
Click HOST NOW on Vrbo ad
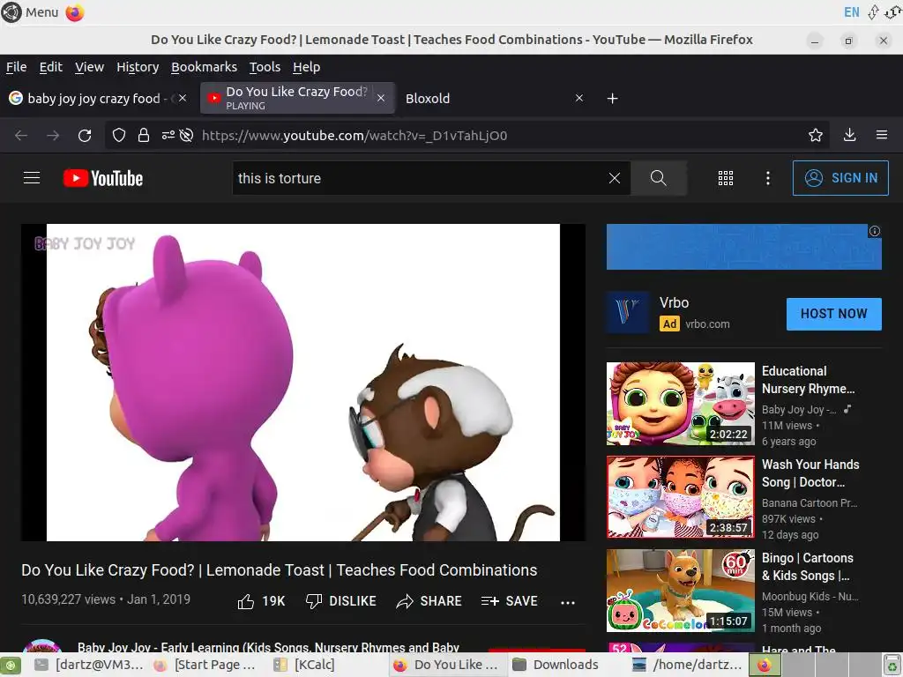pyautogui.click(x=834, y=314)
